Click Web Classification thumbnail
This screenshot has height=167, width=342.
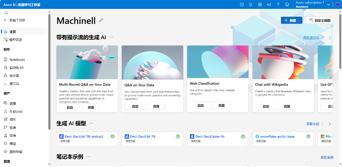tap(218, 62)
